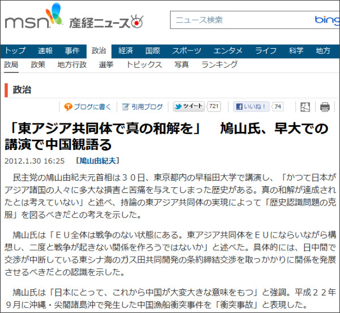
Task: Click the paragraph starting 民主党の鳩山由紀夫元首相
Action: 170,196
